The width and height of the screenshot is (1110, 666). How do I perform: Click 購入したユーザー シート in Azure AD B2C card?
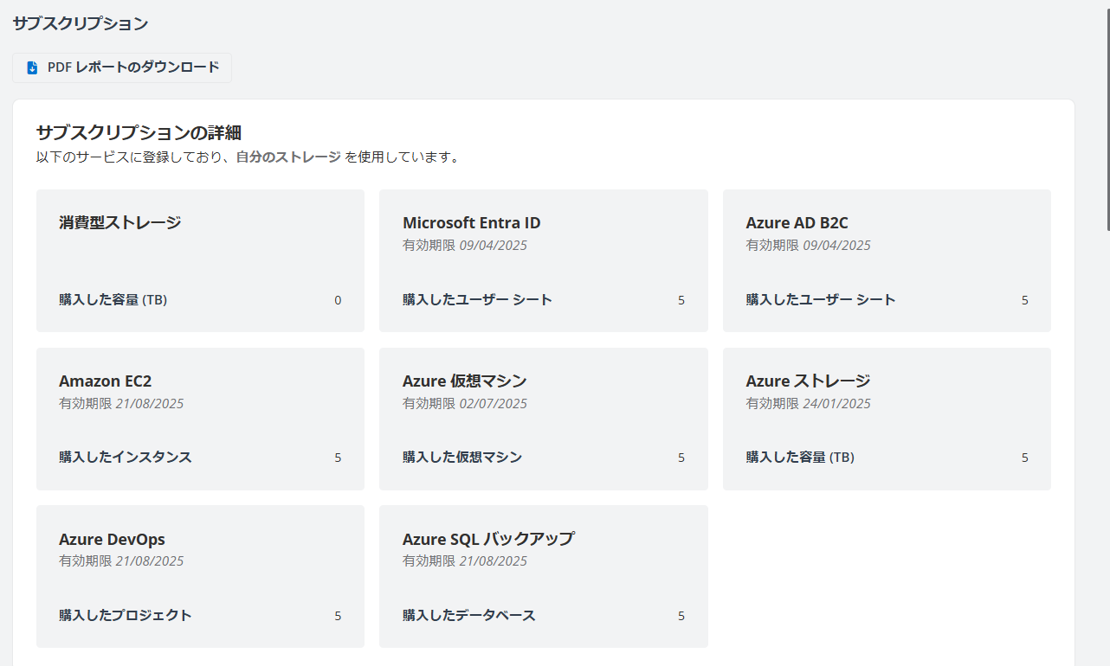point(822,300)
